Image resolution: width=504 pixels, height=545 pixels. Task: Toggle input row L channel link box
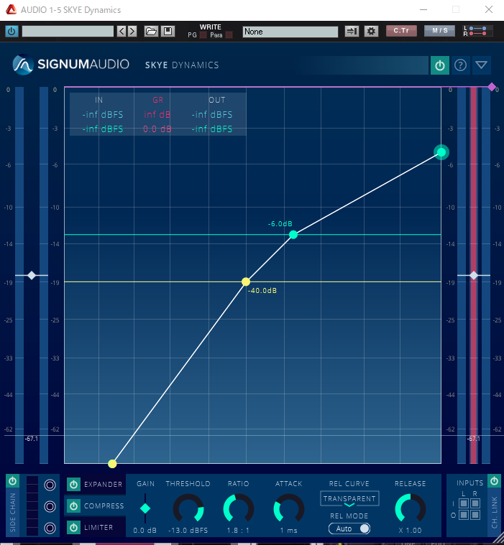tap(464, 503)
